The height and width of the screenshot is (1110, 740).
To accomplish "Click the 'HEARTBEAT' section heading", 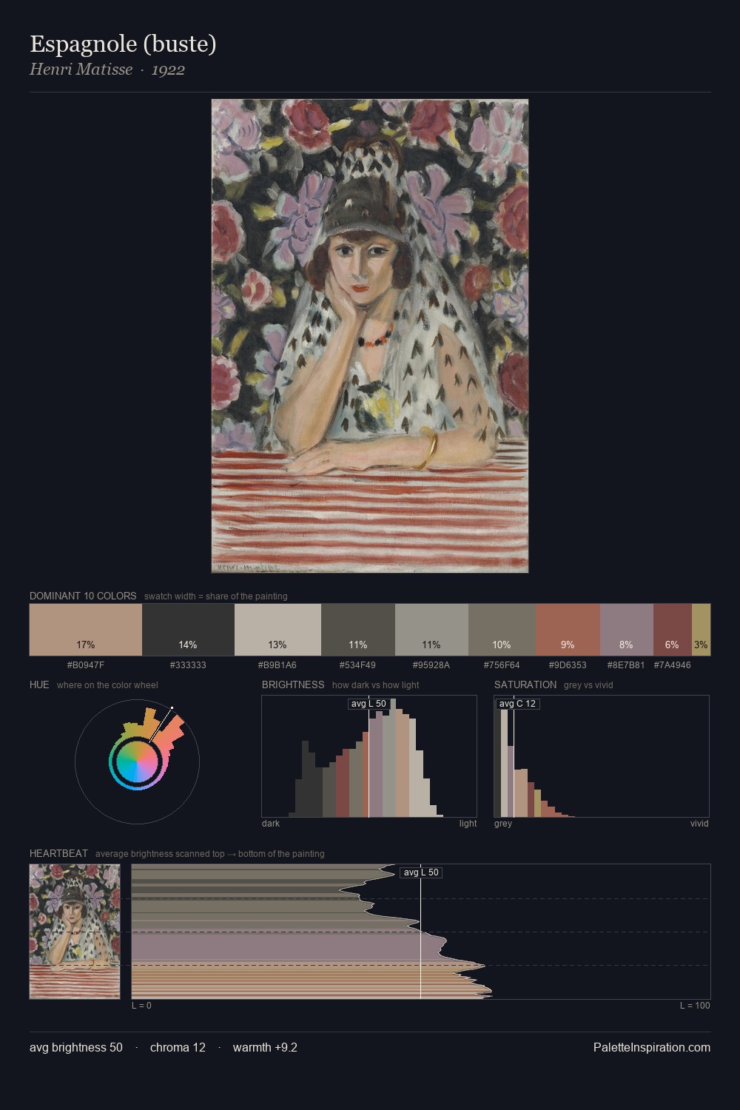I will (x=58, y=853).
